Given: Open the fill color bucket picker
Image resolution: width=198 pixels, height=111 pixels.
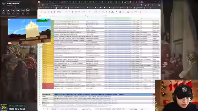Looking at the screenshot, I should [116, 12].
